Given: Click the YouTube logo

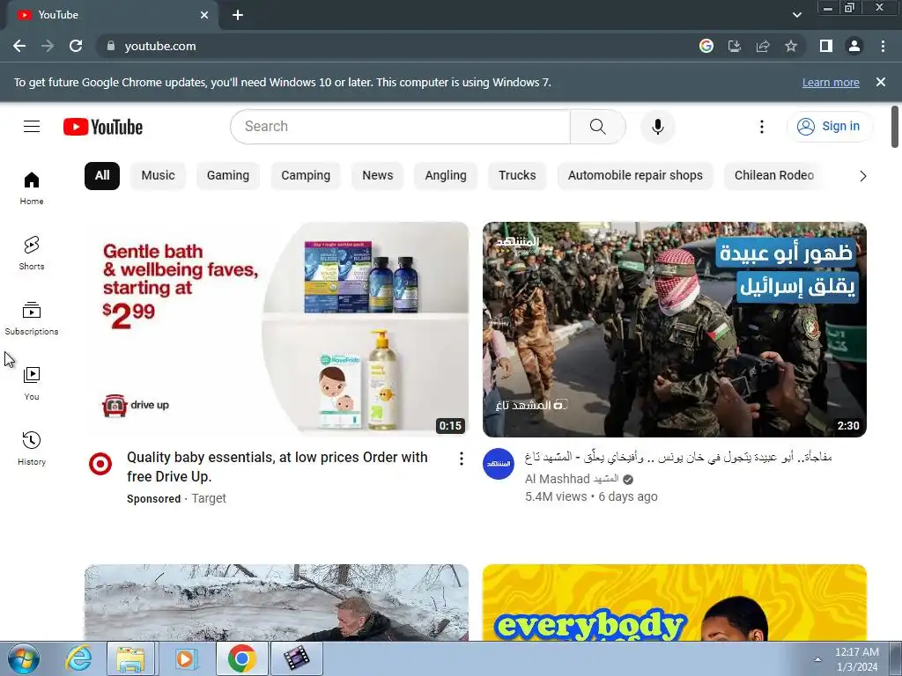Looking at the screenshot, I should coord(103,127).
